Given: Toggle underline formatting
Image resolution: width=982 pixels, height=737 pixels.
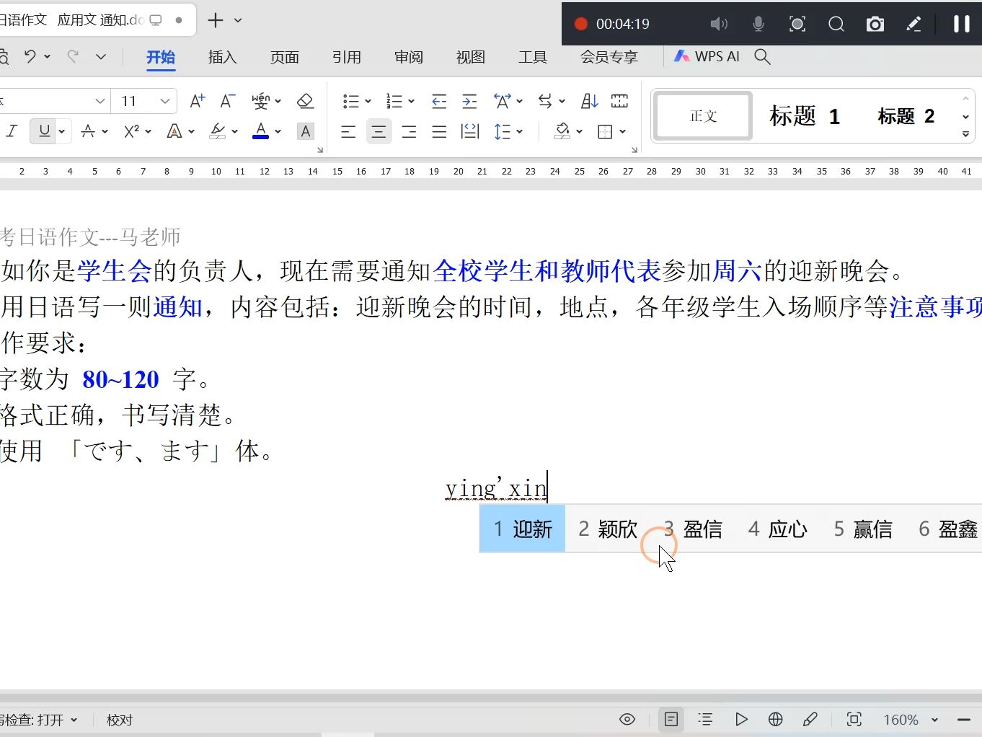Looking at the screenshot, I should tap(45, 131).
